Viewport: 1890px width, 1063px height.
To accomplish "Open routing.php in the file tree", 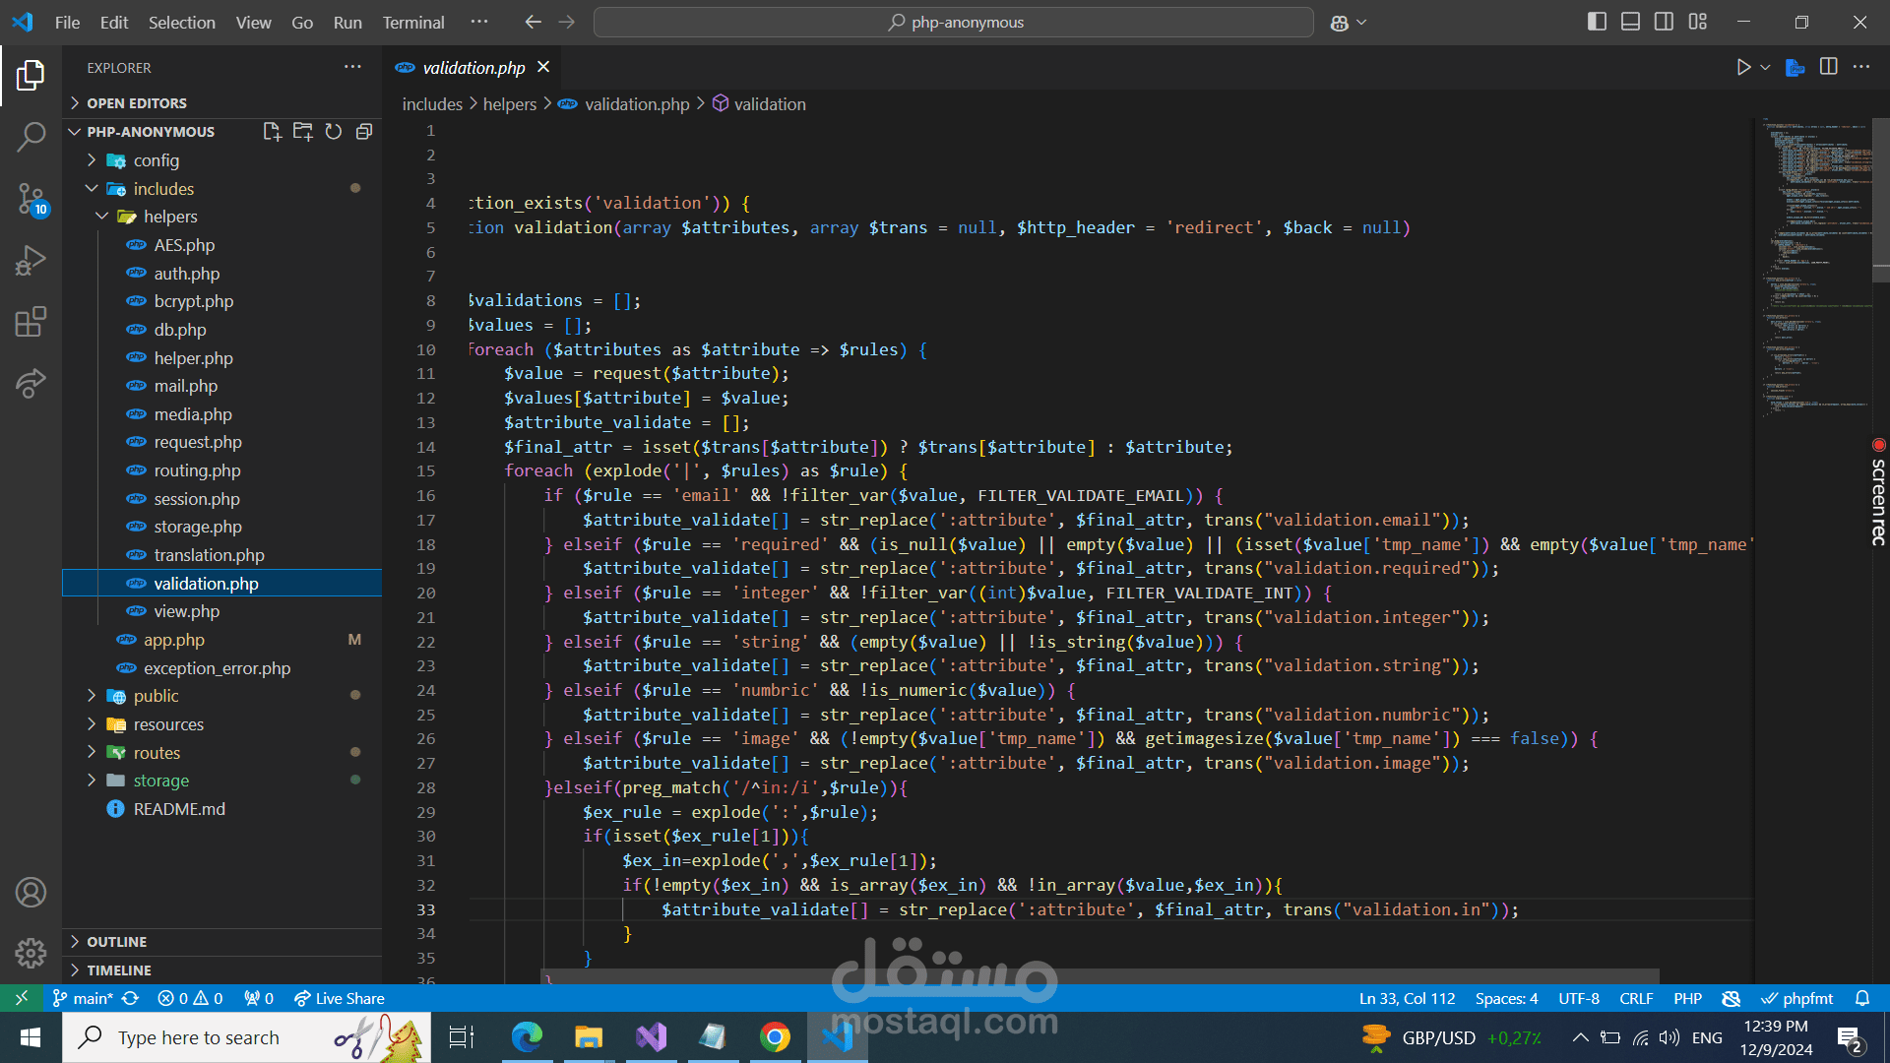I will click(x=197, y=470).
